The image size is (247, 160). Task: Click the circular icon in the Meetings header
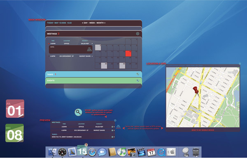(137, 34)
